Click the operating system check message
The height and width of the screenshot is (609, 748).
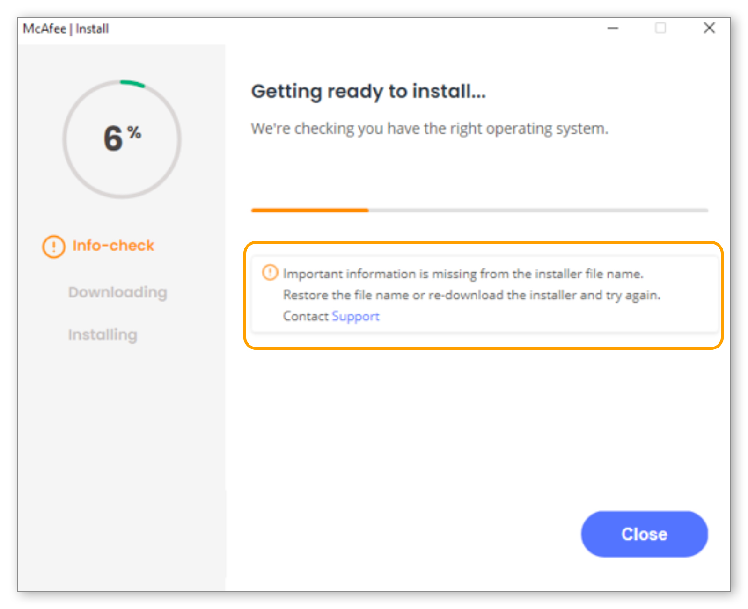coord(430,129)
